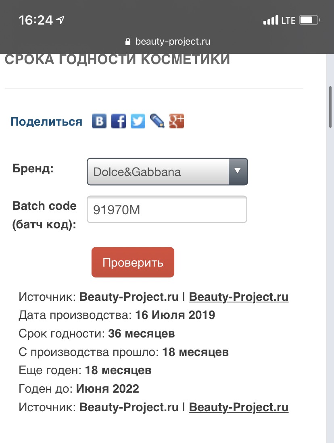Open underlined Beauty-Project.ru link in bottom source line
Viewport: 334px width, 443px height.
(x=238, y=407)
